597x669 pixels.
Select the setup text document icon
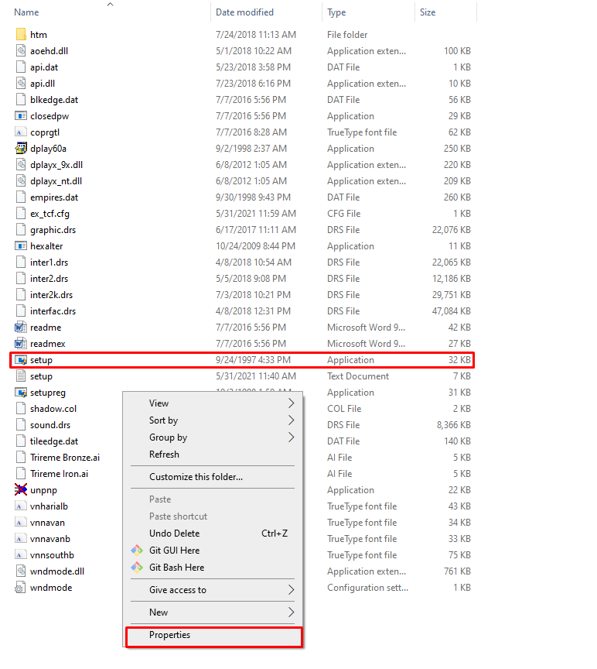pos(21,376)
